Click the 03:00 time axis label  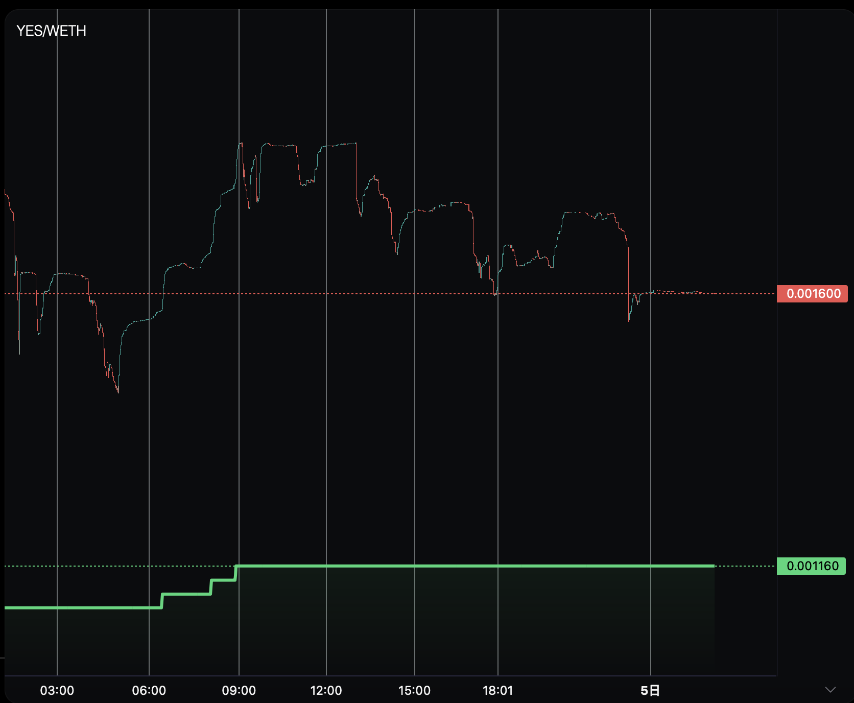(57, 691)
